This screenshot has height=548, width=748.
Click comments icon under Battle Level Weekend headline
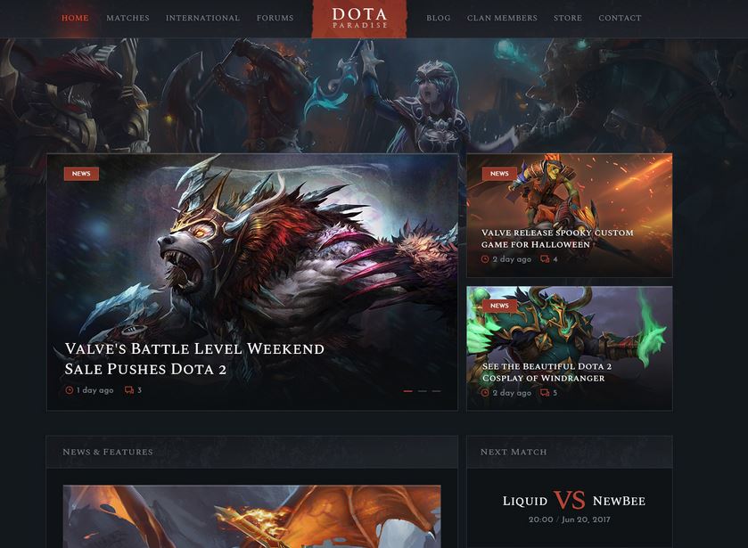point(128,390)
